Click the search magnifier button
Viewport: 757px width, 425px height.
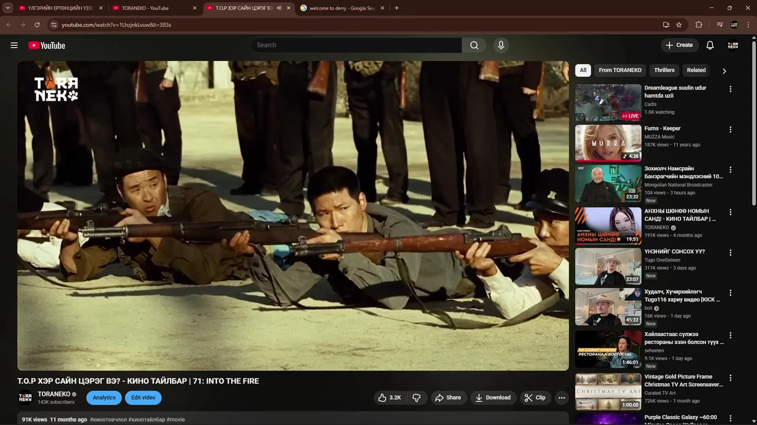tap(474, 45)
